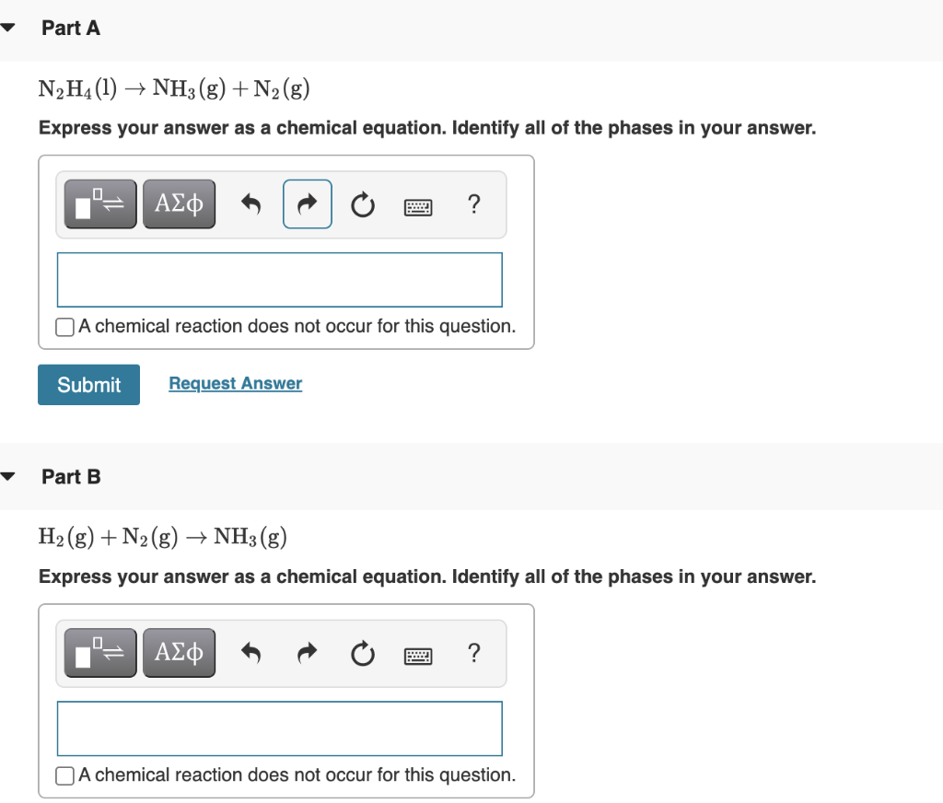
Task: Click the Request Answer link
Action: click(235, 383)
